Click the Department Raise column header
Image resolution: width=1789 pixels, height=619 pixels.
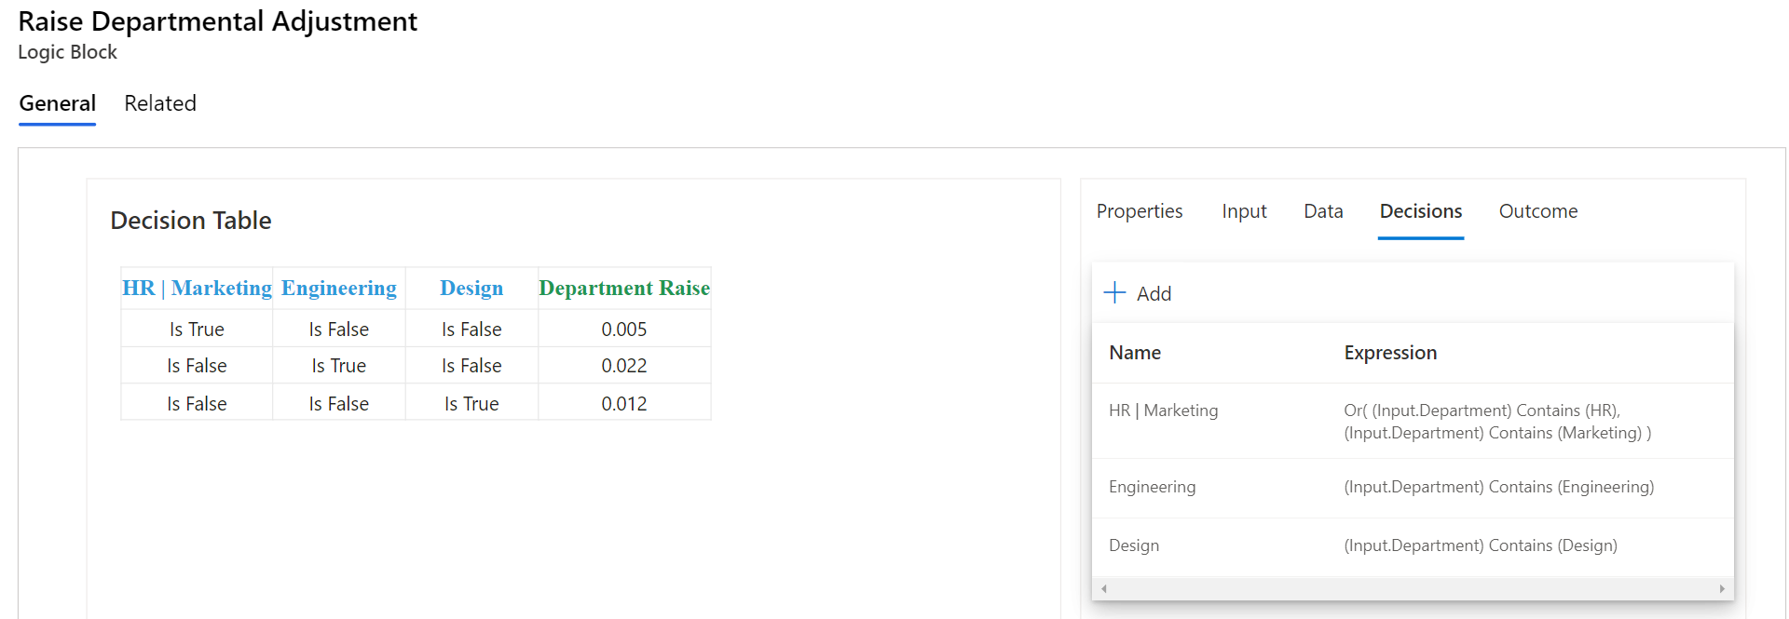pos(624,289)
